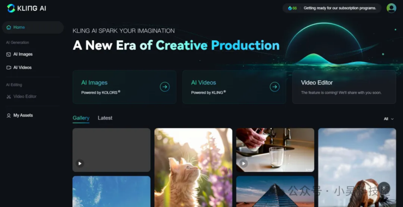
Task: Click the Kling AI logo icon
Action: point(11,8)
